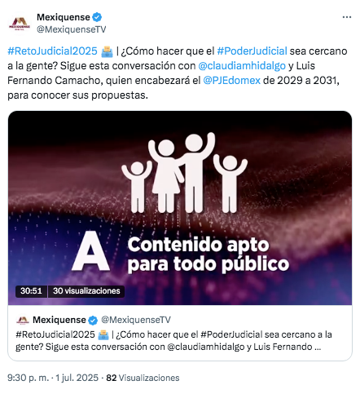
Task: Click the large letter A rating symbol
Action: [x=91, y=251]
